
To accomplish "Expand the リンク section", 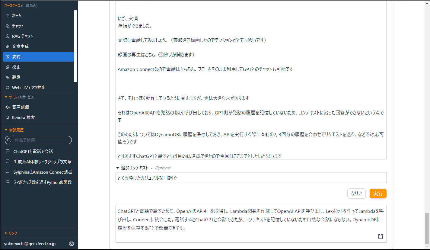I will [x=6, y=233].
